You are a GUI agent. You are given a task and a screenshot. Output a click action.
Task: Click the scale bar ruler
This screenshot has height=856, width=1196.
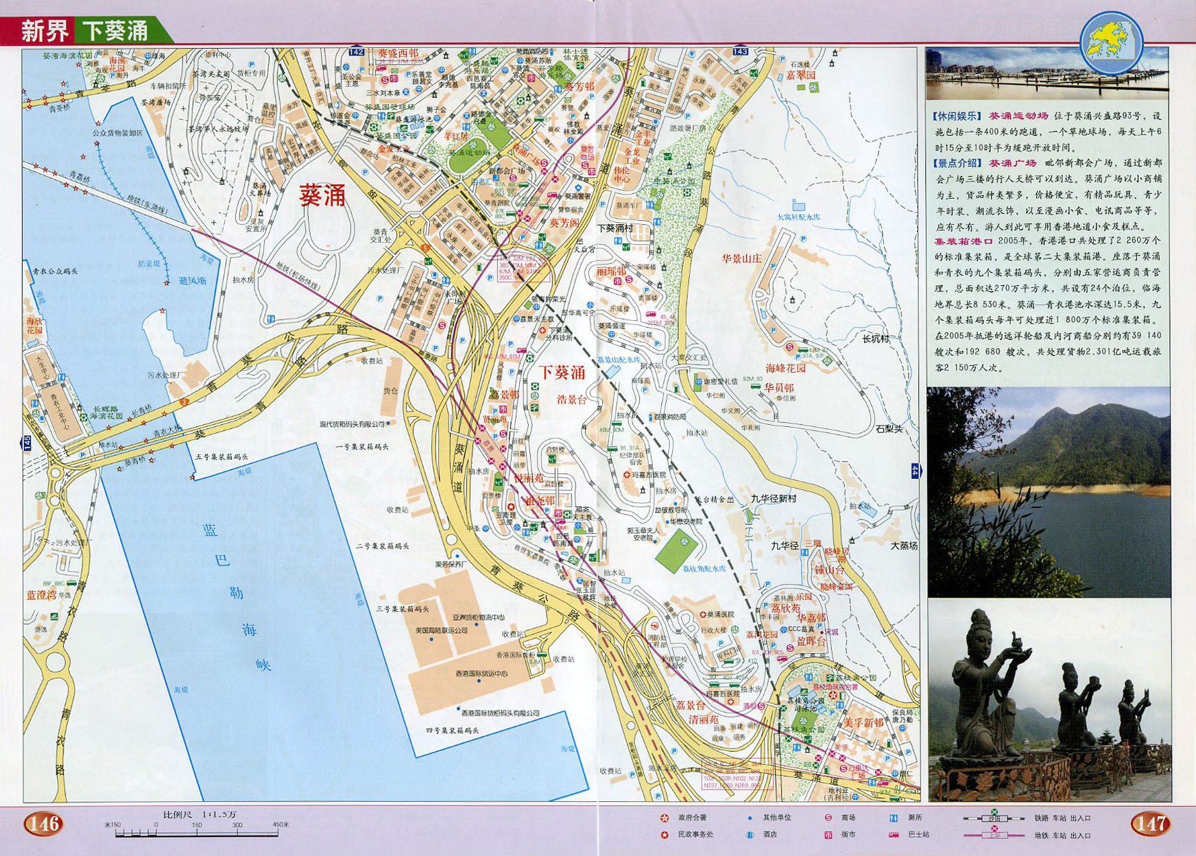click(198, 833)
